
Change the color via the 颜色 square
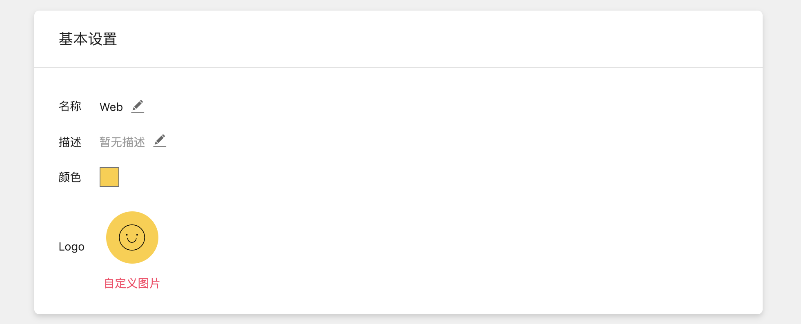coord(109,177)
